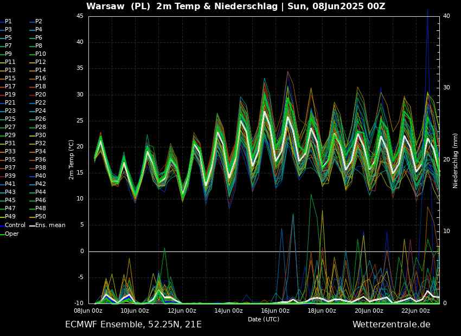The image size is (461, 336).
Task: Click the chart title starting with "Warsaw (PL)"
Action: (236, 7)
